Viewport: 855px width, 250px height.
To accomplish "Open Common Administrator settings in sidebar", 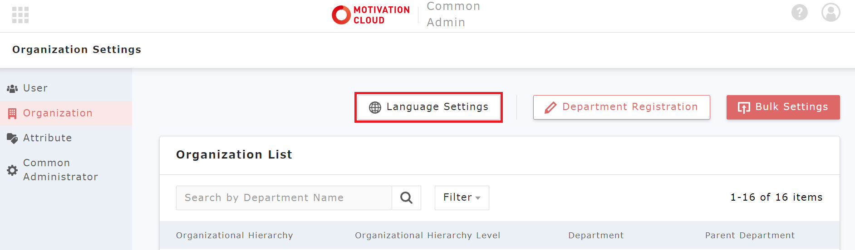I will pos(60,170).
